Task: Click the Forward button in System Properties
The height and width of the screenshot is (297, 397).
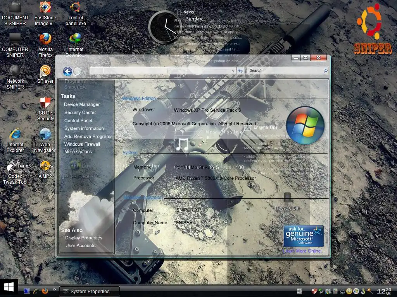Action: click(x=78, y=72)
